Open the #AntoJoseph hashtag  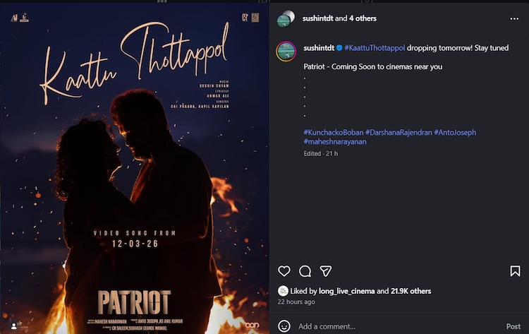point(455,132)
